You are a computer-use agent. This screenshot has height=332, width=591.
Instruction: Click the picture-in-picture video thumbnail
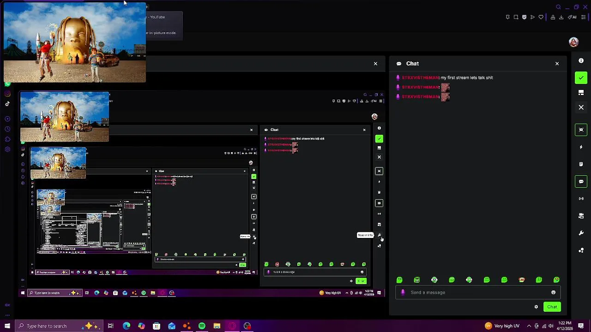(75, 43)
